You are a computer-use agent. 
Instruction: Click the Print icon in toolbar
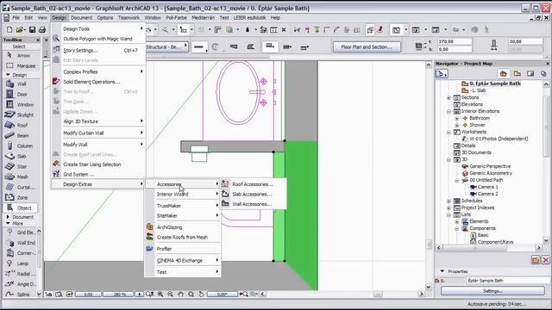pos(42,30)
